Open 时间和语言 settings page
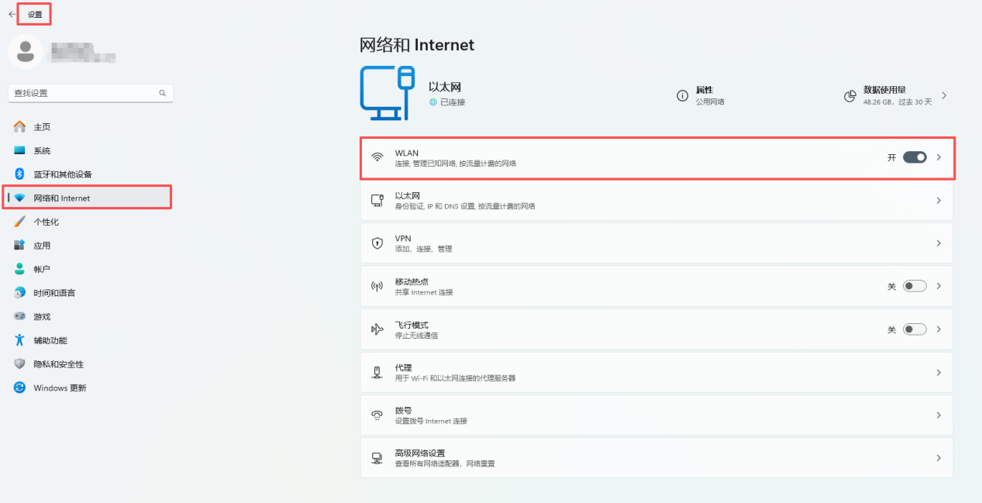 (54, 293)
